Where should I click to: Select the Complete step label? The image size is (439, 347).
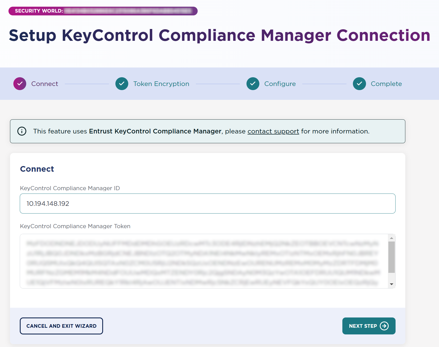coord(386,84)
